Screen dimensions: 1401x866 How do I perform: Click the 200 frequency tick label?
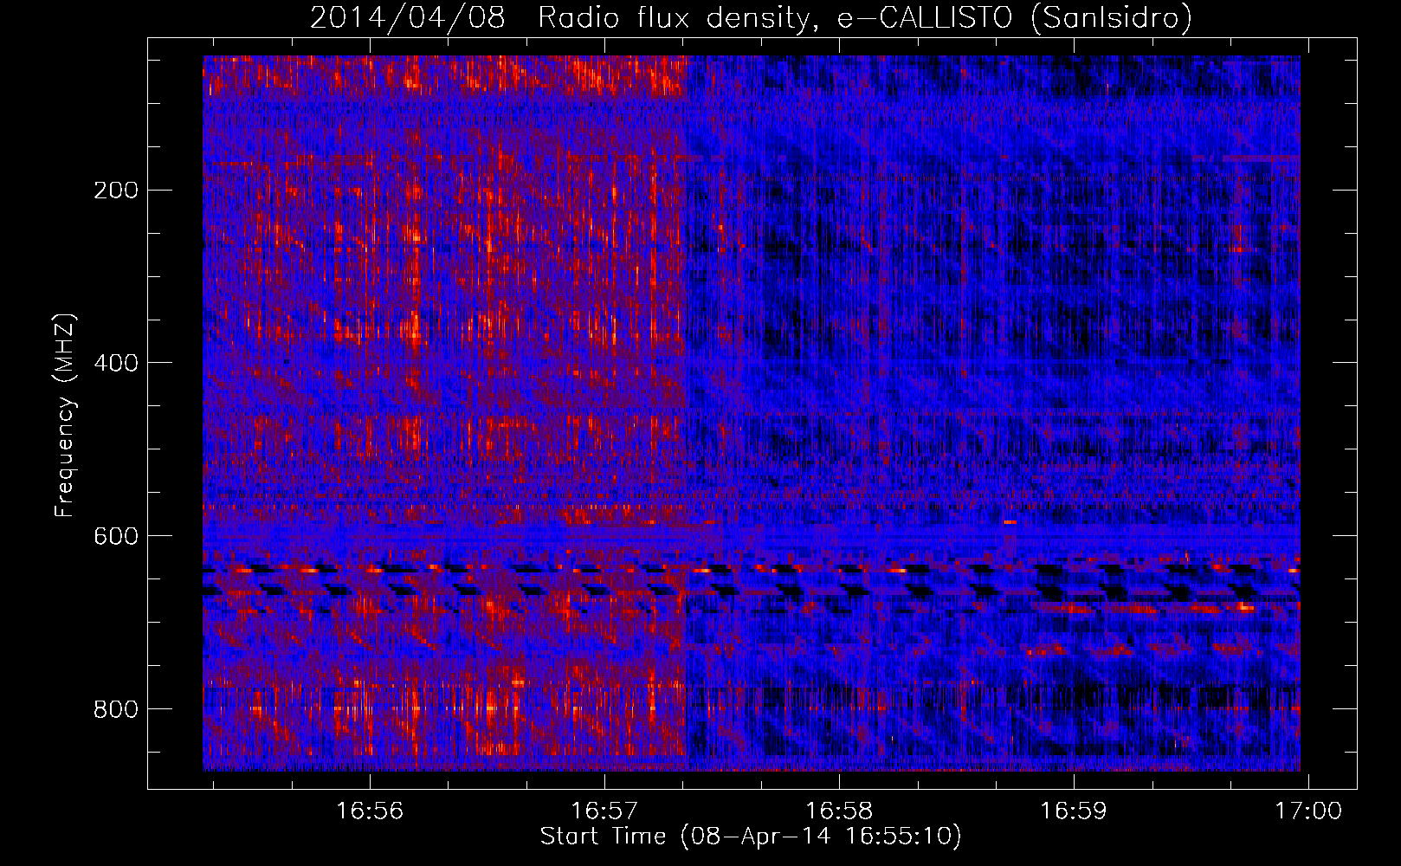[116, 190]
